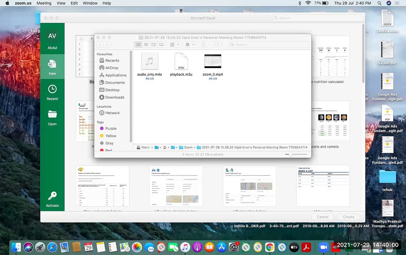The width and height of the screenshot is (406, 255).
Task: Switch Finder to column view
Action: [x=153, y=45]
